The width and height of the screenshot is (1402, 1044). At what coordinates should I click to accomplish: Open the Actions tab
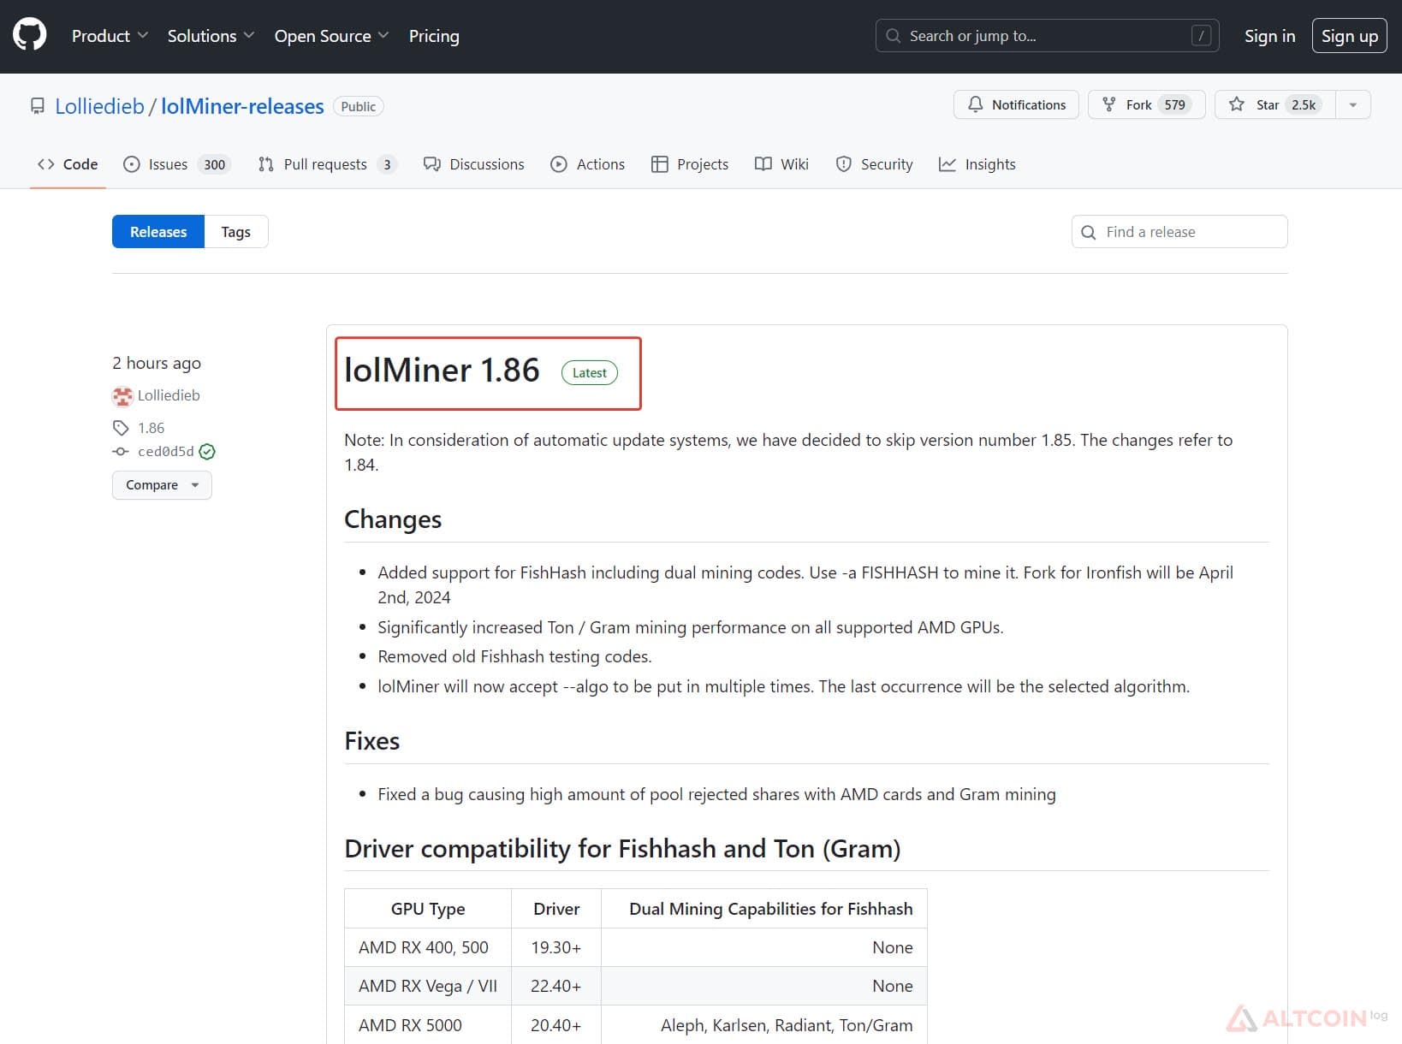pos(587,164)
